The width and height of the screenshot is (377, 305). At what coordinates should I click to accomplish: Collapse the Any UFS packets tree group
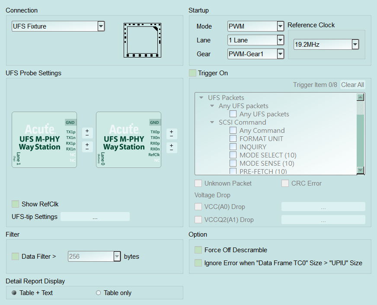212,106
